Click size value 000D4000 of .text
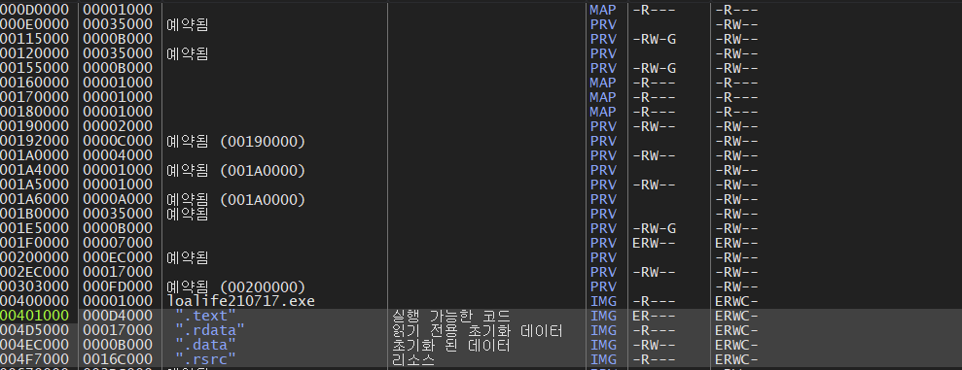Viewport: 962px width, 370px height. [x=118, y=316]
